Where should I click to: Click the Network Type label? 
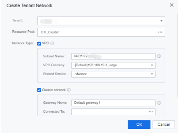[23, 43]
